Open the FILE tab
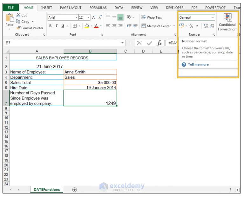The width and height of the screenshot is (244, 197). [x=11, y=8]
